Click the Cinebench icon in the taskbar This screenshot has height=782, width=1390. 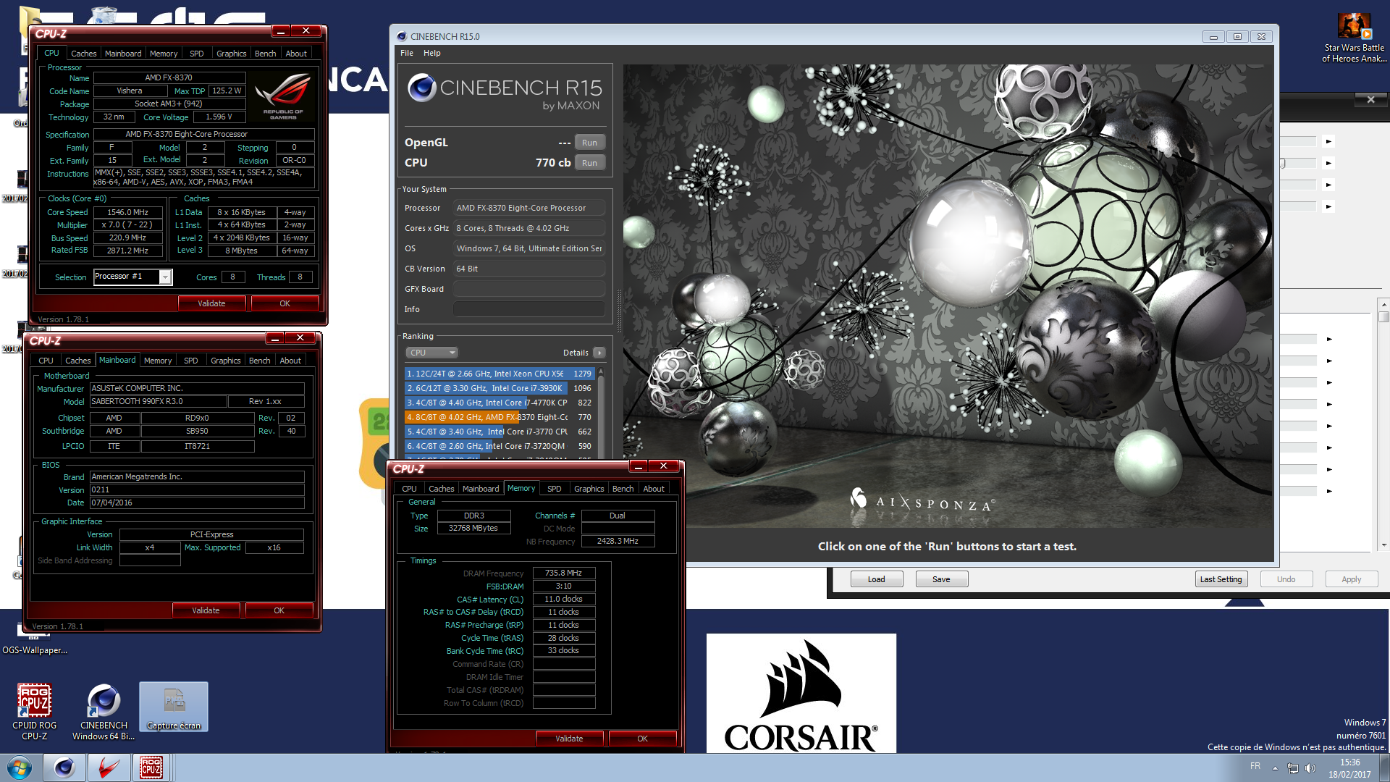pyautogui.click(x=64, y=768)
